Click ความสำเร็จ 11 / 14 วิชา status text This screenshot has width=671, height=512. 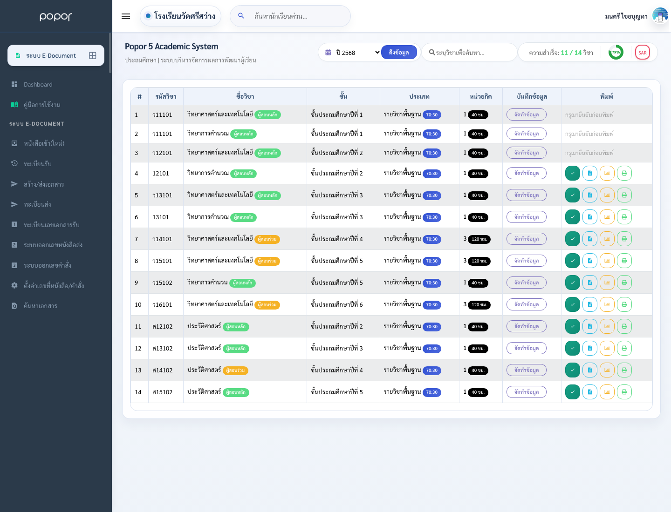tap(561, 53)
